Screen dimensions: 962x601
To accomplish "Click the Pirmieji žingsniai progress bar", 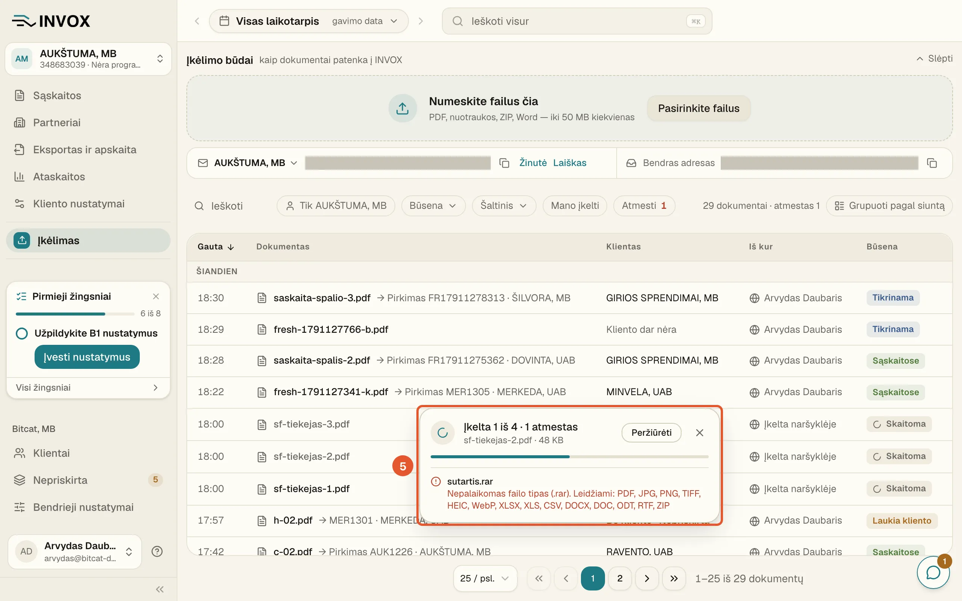I will 75,314.
